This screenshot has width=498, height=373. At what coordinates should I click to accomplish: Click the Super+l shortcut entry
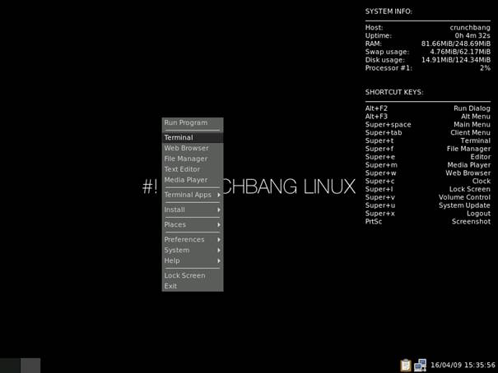[x=379, y=189]
